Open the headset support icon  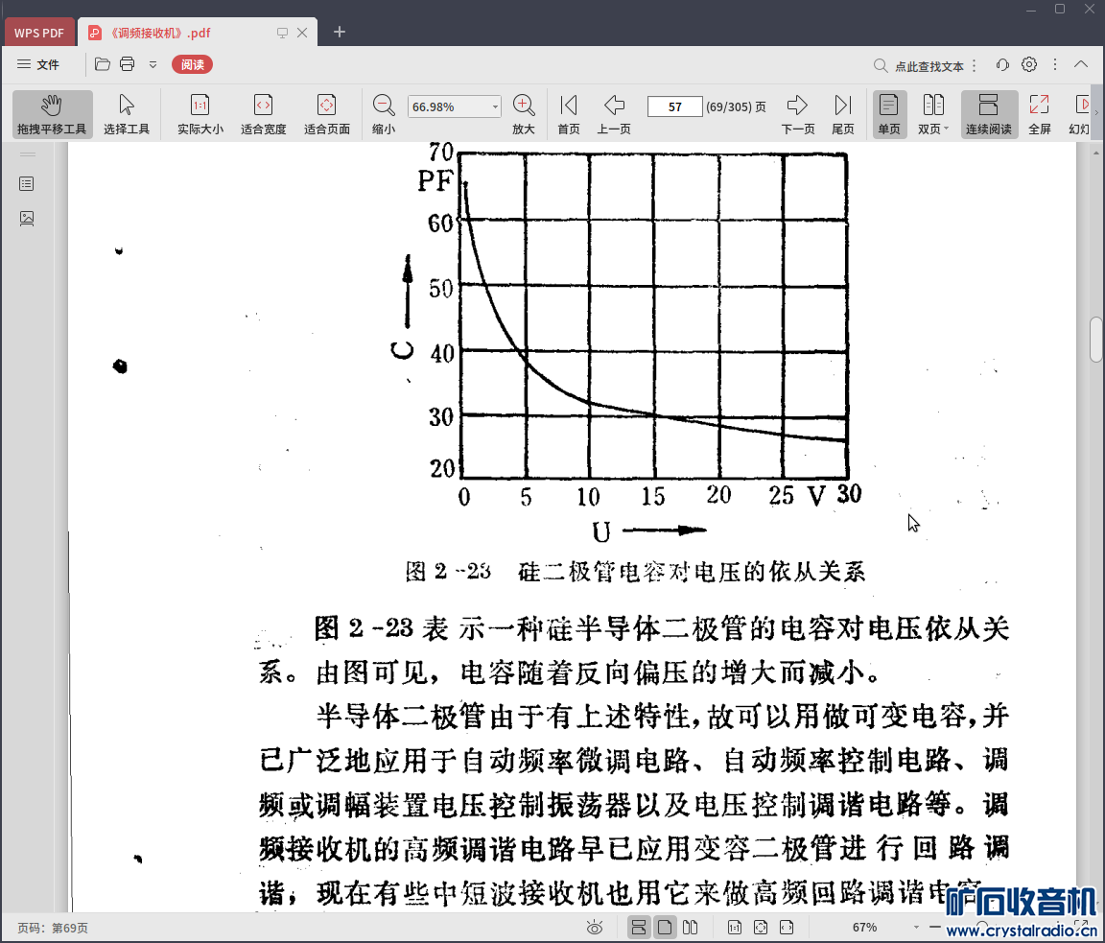1002,65
